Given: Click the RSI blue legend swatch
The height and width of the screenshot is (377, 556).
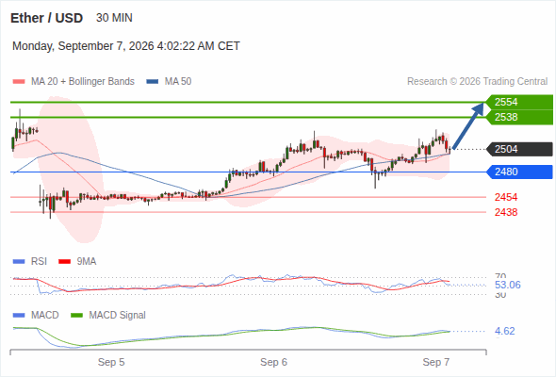Looking at the screenshot, I should (19, 262).
